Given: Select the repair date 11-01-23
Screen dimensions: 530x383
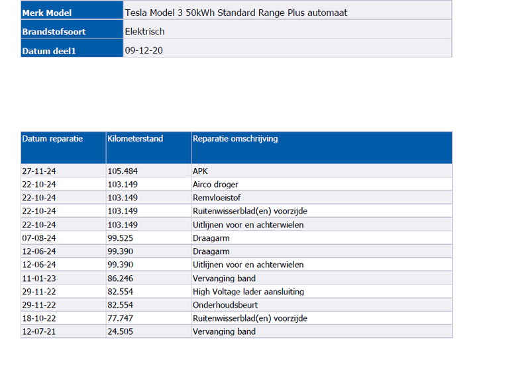Looking at the screenshot, I should (x=39, y=278).
